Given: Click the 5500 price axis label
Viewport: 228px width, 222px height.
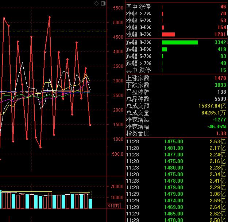Looking at the screenshot, I should (118, 8).
